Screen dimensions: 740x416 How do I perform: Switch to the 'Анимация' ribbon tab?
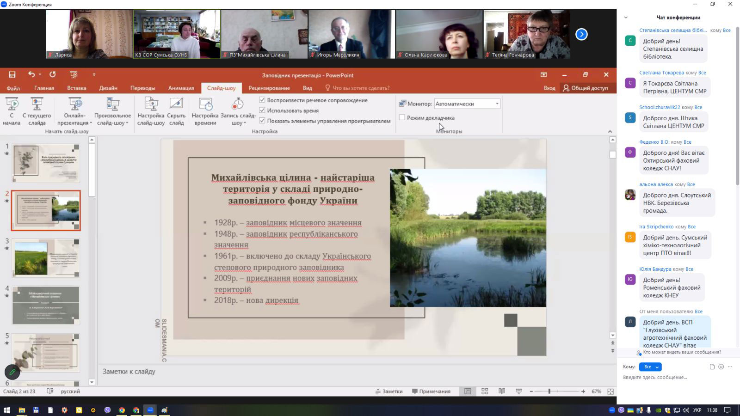coord(181,88)
